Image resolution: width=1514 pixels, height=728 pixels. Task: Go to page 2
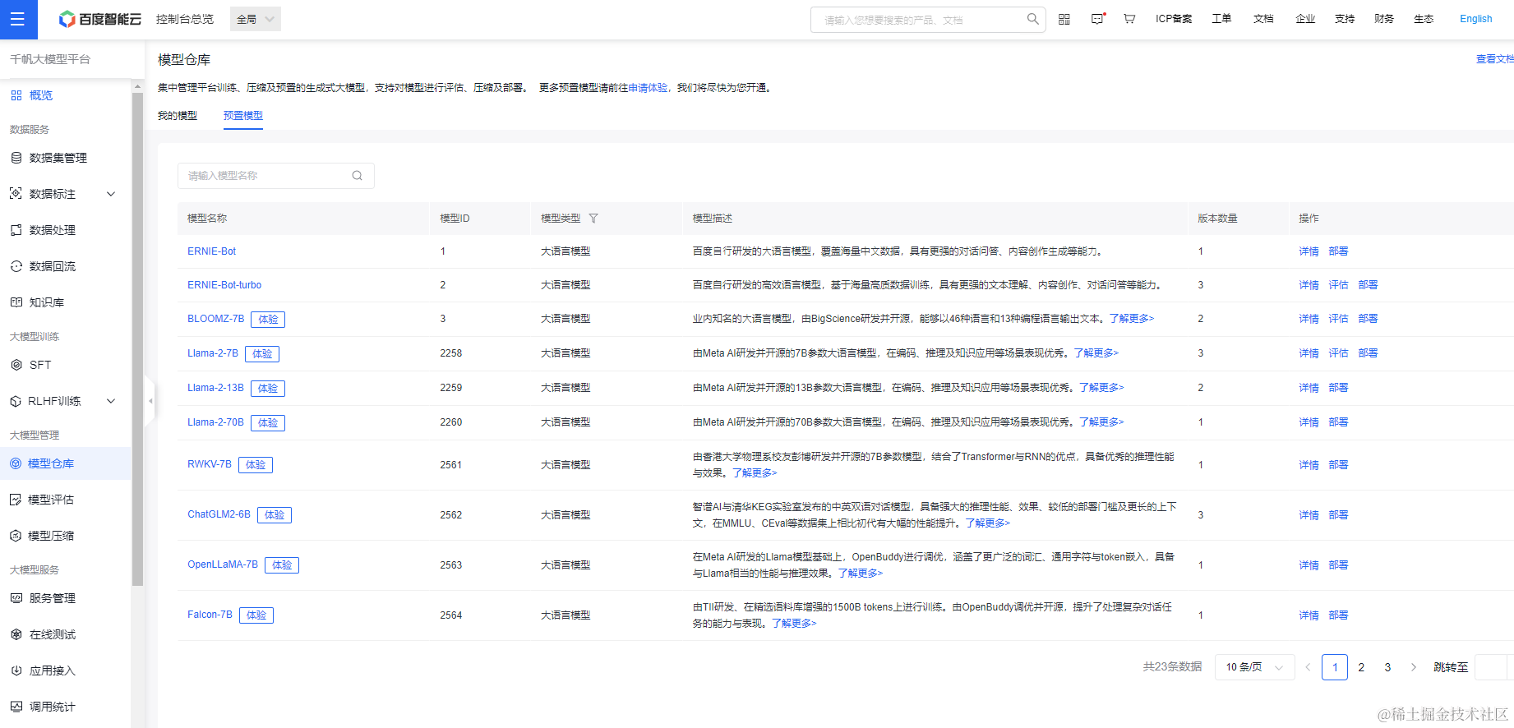click(x=1361, y=667)
